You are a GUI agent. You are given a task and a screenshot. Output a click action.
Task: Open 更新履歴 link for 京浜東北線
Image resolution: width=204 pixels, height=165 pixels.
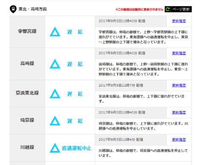(179, 85)
